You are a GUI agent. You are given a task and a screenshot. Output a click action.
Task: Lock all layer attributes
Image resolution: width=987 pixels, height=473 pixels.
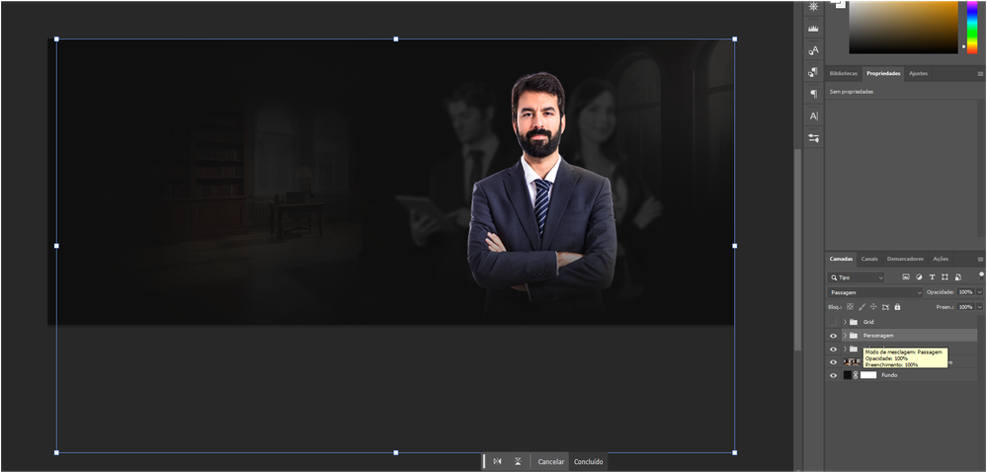click(x=897, y=307)
